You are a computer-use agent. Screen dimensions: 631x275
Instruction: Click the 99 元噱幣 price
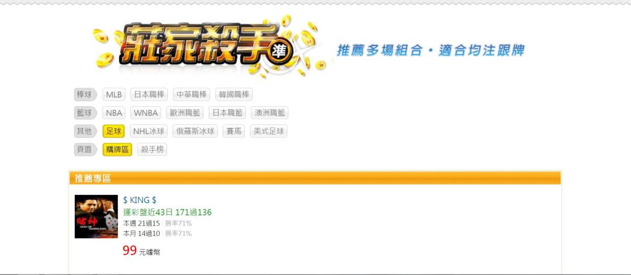[x=141, y=251]
